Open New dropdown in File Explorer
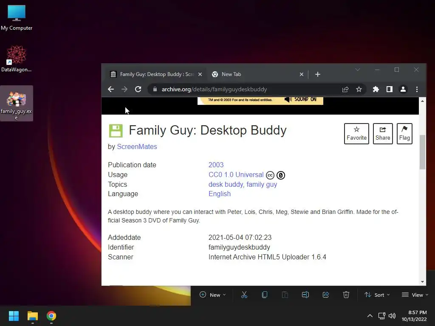 click(212, 295)
